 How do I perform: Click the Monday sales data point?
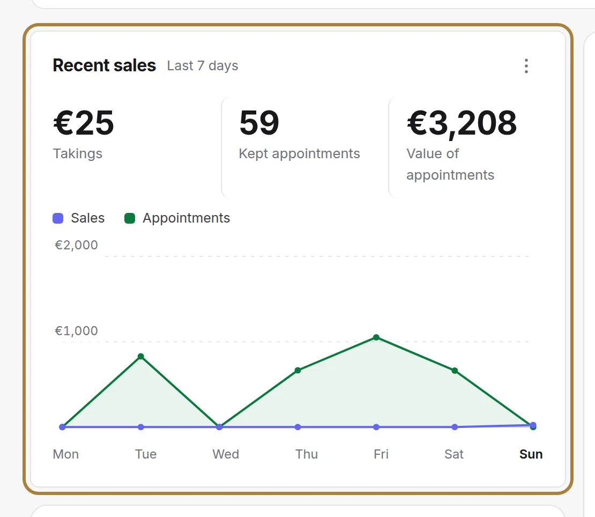[x=62, y=427]
